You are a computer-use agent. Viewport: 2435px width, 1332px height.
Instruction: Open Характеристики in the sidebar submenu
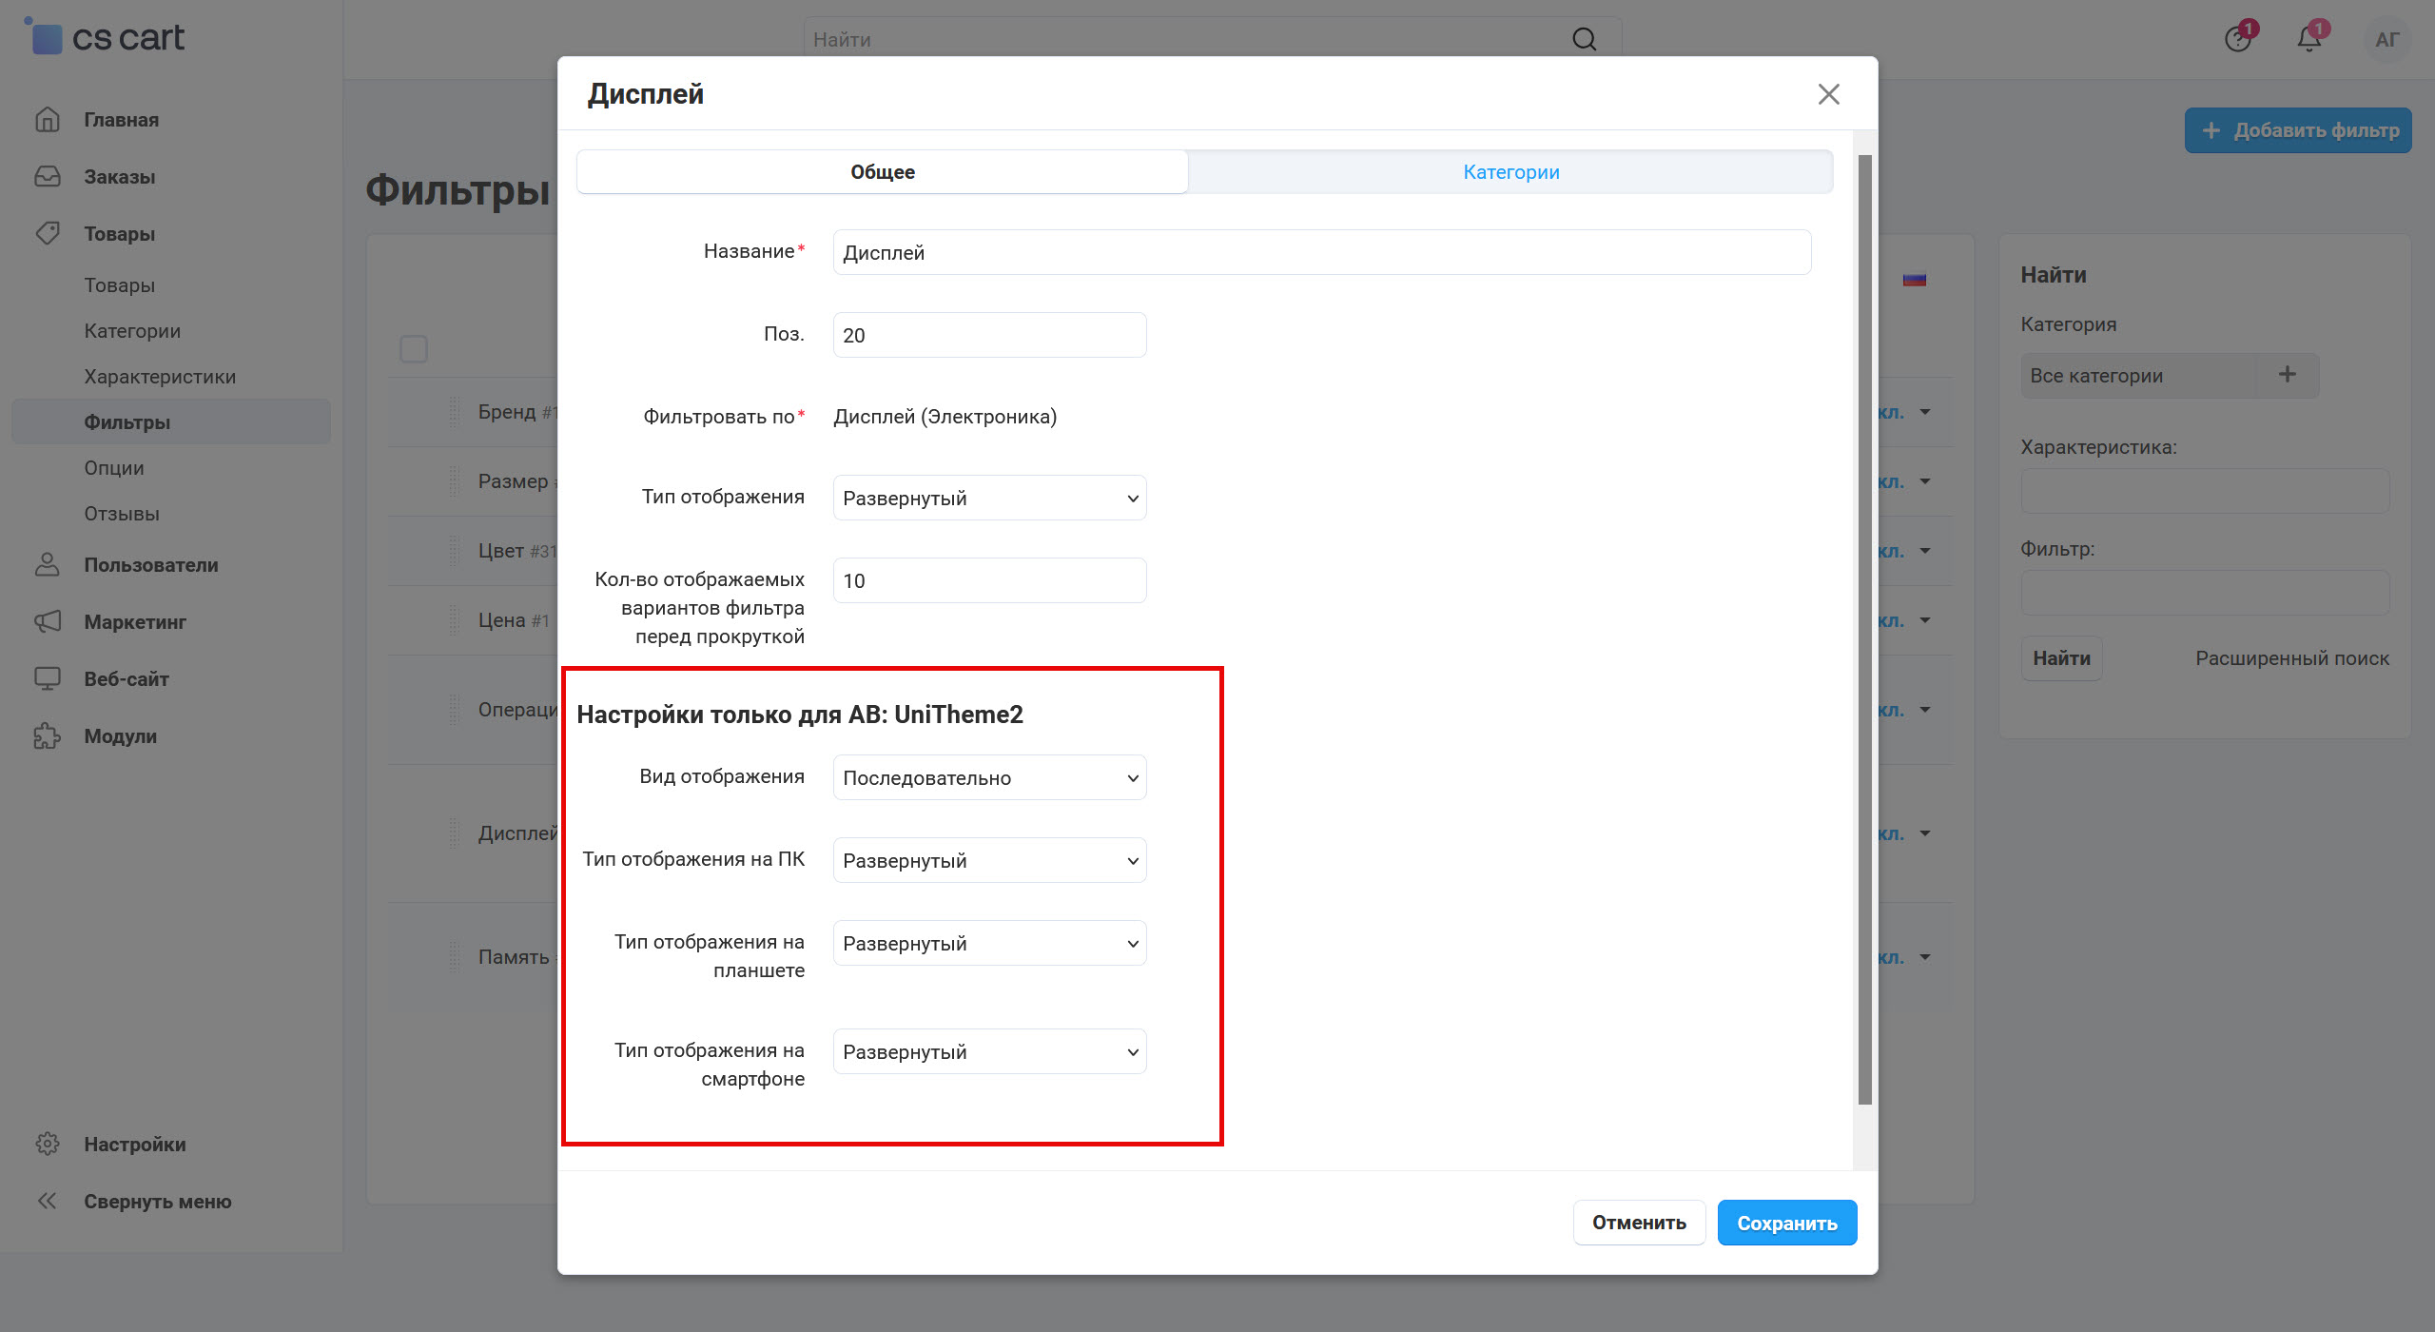click(160, 377)
